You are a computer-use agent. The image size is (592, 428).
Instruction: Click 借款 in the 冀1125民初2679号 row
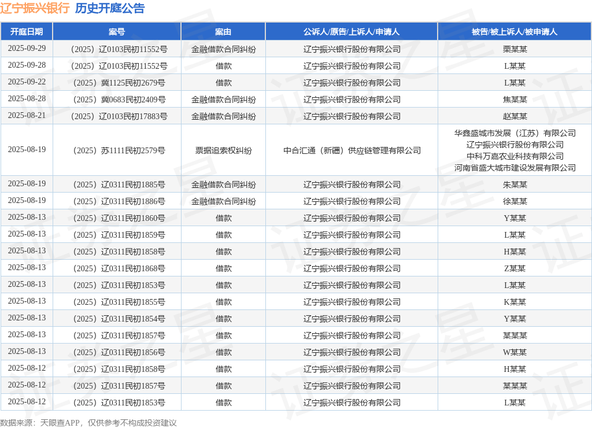click(x=224, y=83)
